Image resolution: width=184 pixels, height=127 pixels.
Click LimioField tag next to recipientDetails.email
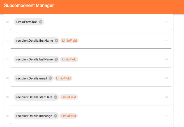[x=63, y=78]
